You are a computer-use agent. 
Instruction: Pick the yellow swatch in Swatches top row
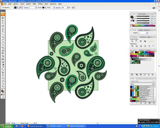139,52
